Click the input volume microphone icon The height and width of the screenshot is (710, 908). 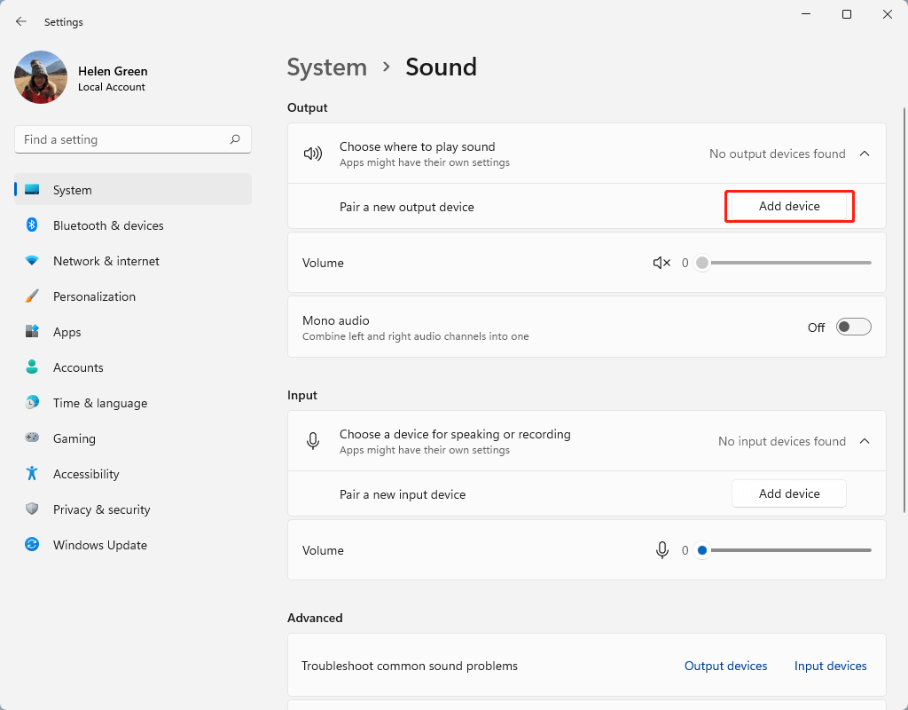pos(661,550)
